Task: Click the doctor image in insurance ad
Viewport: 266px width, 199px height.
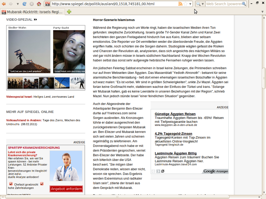Action: coord(66,166)
